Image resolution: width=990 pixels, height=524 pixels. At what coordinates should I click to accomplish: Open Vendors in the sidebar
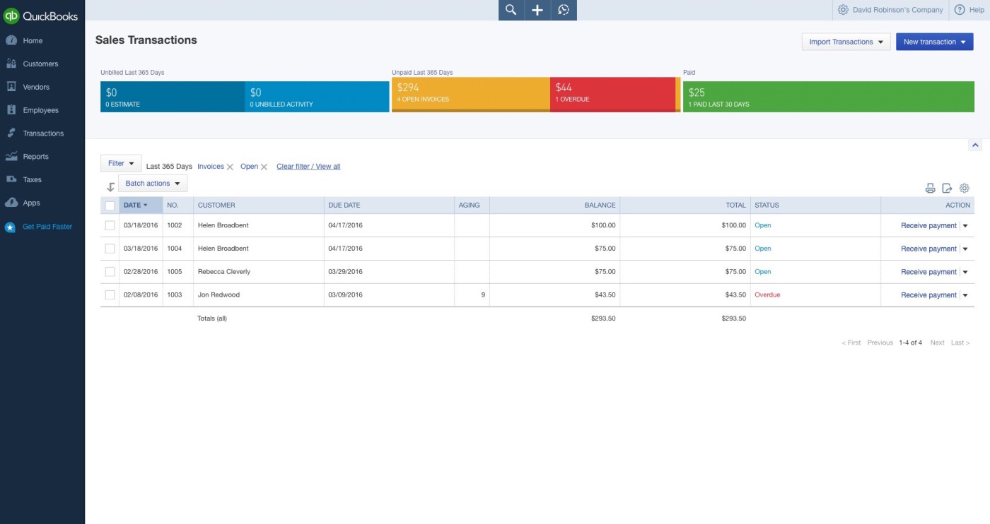[36, 88]
